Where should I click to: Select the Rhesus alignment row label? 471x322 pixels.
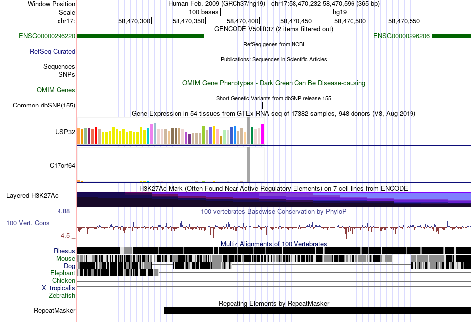pyautogui.click(x=64, y=251)
